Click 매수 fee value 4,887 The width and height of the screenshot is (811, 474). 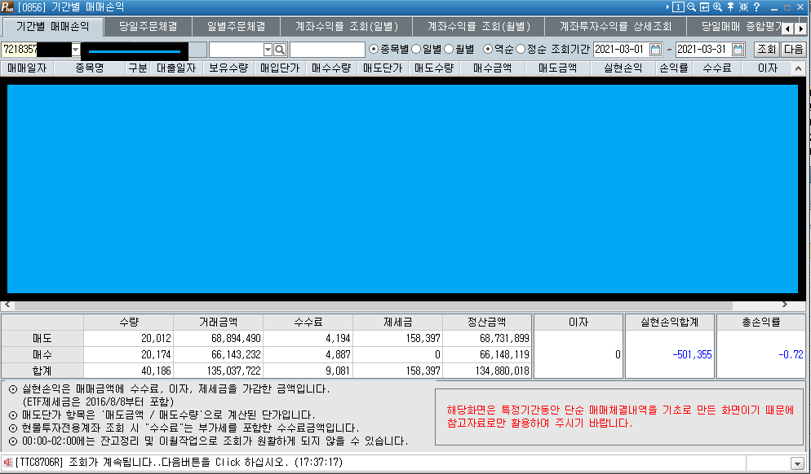(x=338, y=355)
